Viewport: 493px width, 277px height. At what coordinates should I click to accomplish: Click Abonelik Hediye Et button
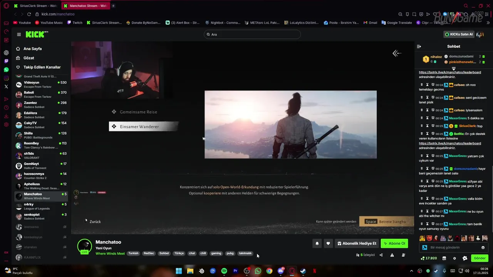click(357, 244)
